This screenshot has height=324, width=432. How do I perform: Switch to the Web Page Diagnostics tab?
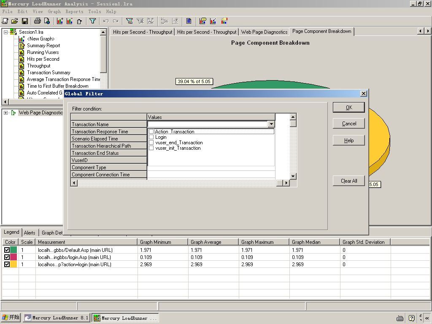(x=264, y=32)
